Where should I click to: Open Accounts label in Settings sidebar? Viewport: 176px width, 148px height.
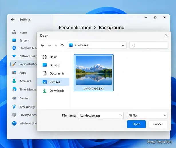tap(25, 81)
